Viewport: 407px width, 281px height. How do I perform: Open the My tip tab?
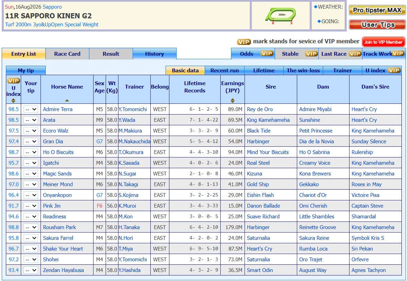coord(26,70)
